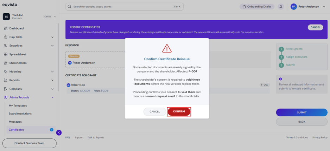Open Privacy Policy link
Viewport: 330px width, 151px height.
click(x=320, y=138)
